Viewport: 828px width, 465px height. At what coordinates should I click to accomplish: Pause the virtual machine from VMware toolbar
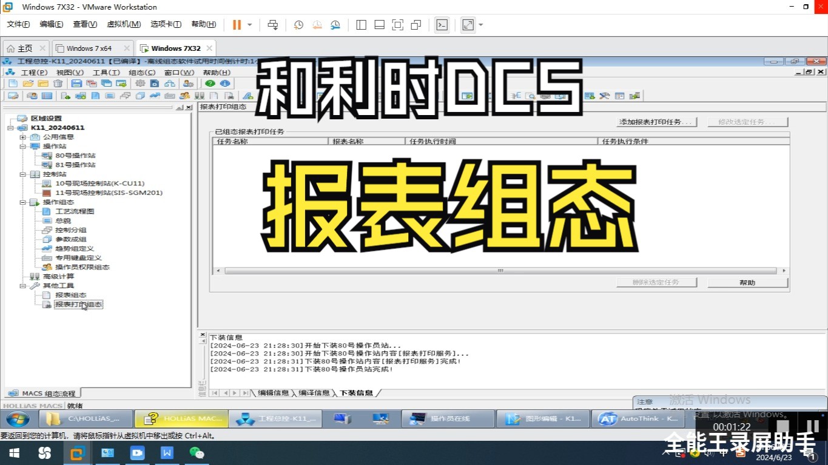237,25
